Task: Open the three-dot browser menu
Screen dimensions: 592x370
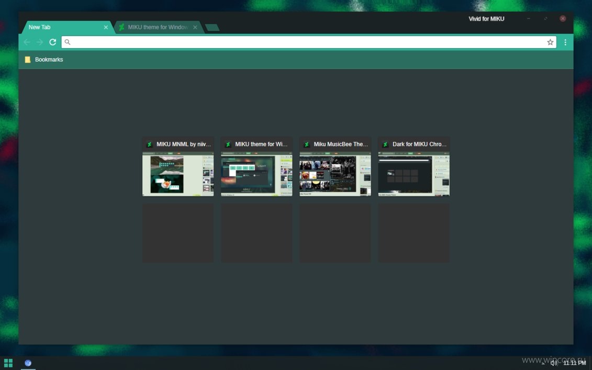Action: (565, 42)
